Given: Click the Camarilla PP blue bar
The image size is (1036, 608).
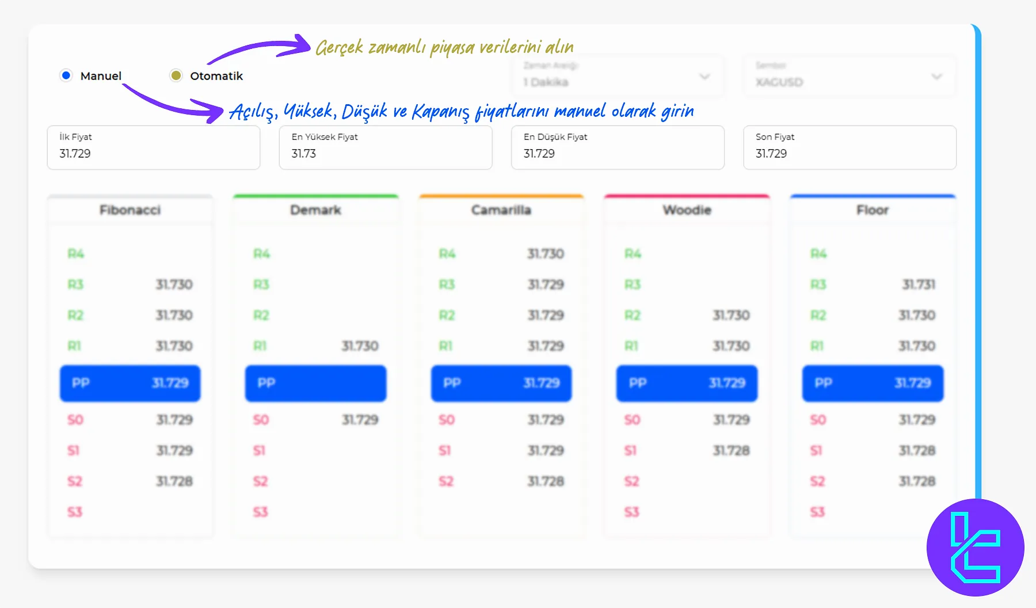Looking at the screenshot, I should point(501,383).
